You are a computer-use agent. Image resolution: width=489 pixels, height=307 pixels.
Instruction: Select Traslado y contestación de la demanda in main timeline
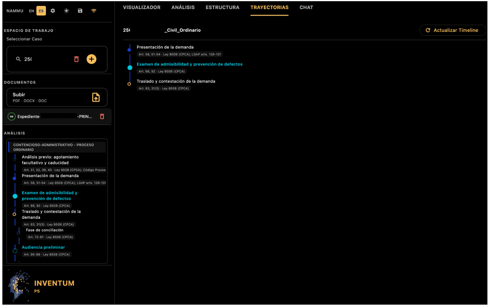tap(176, 81)
